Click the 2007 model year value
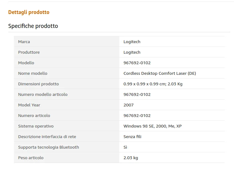This screenshot has height=175, width=234. pyautogui.click(x=129, y=105)
